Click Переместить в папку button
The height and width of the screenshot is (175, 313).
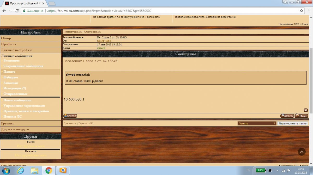coord(293,124)
